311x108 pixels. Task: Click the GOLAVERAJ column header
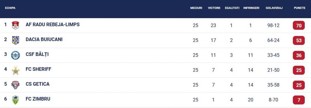click(x=274, y=8)
